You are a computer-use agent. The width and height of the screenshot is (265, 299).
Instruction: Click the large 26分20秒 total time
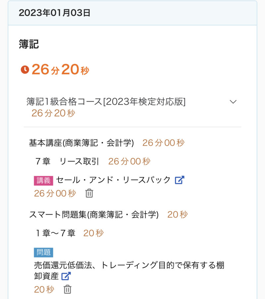point(60,70)
